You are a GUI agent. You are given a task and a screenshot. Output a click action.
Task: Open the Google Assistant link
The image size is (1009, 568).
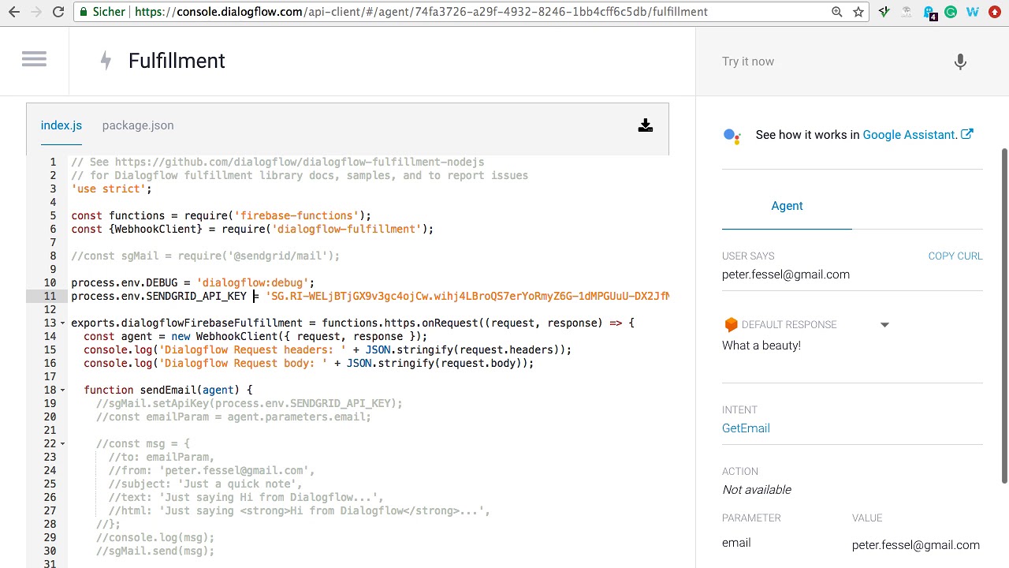(x=909, y=135)
